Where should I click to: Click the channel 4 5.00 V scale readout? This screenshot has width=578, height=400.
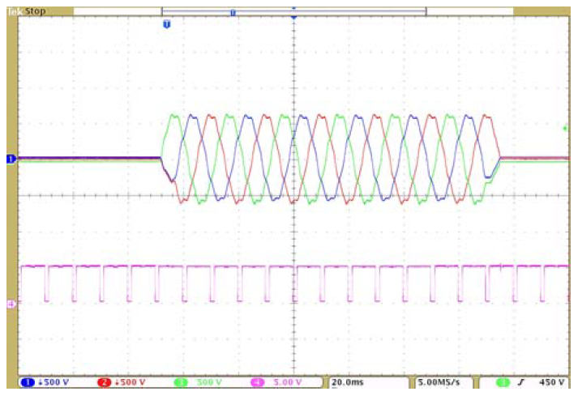288,382
